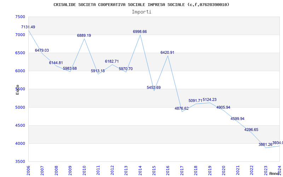Select data label 5091.71
283x177 pixels.
tap(196, 101)
